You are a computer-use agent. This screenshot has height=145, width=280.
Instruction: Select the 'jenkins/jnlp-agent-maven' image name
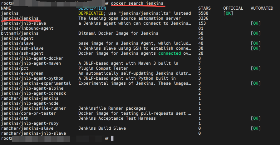pyautogui.click(x=31, y=63)
